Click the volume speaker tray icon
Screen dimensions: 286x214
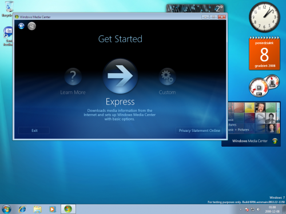pyautogui.click(x=259, y=209)
